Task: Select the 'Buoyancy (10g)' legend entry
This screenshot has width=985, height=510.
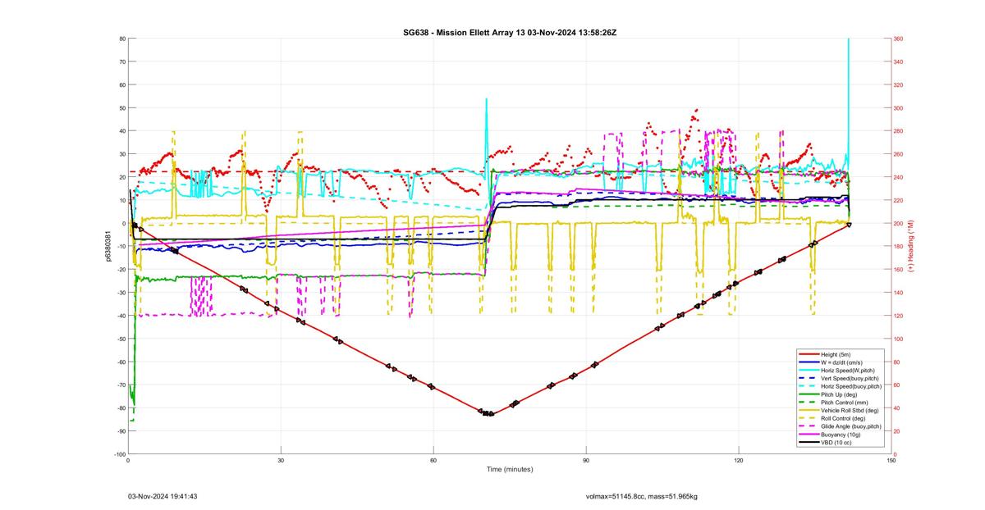Action: tap(841, 435)
